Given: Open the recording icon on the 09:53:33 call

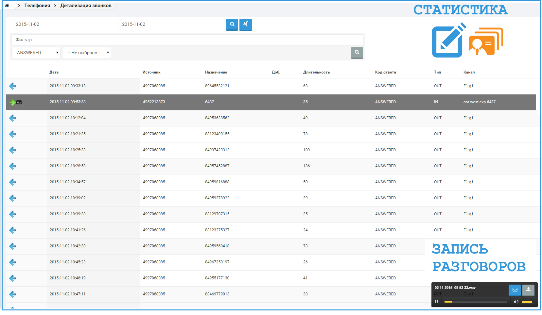Looking at the screenshot, I should (x=19, y=102).
